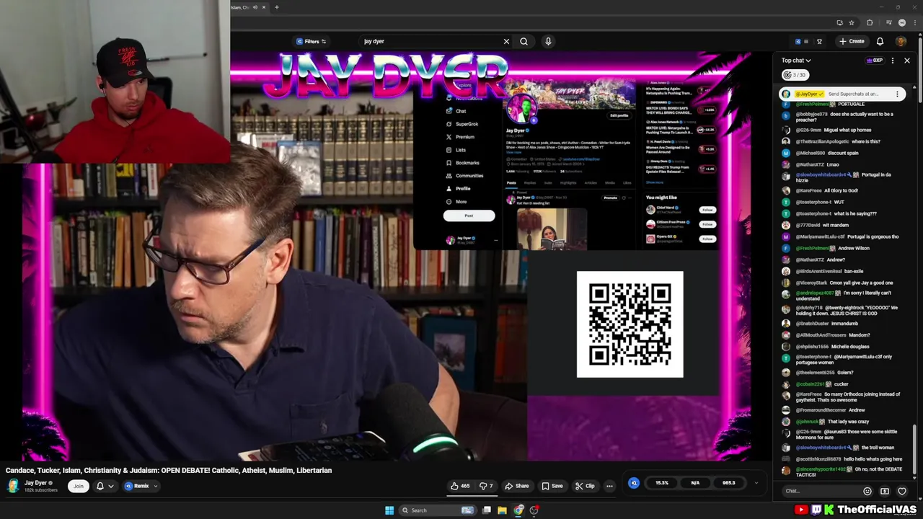Screen dimensions: 923x519
Task: Open the Jay Dyer channel avatar
Action: tap(13, 486)
